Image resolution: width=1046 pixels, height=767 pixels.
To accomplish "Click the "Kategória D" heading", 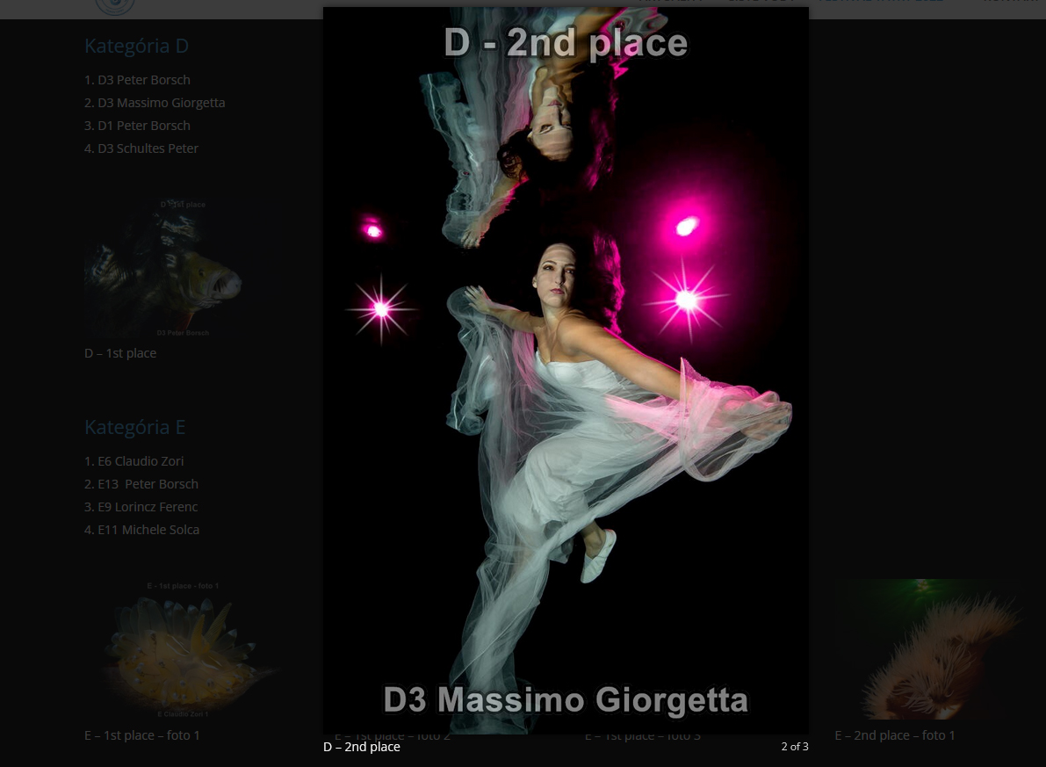I will click(x=137, y=46).
